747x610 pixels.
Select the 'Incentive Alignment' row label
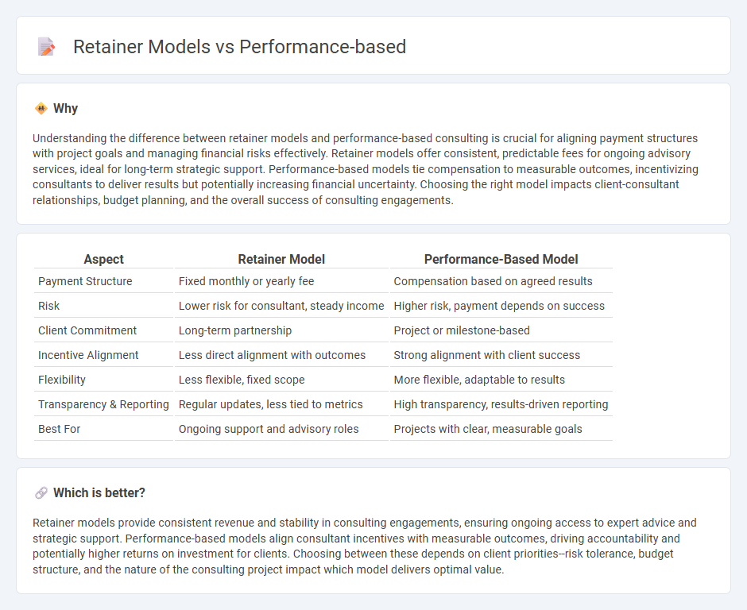click(x=88, y=355)
